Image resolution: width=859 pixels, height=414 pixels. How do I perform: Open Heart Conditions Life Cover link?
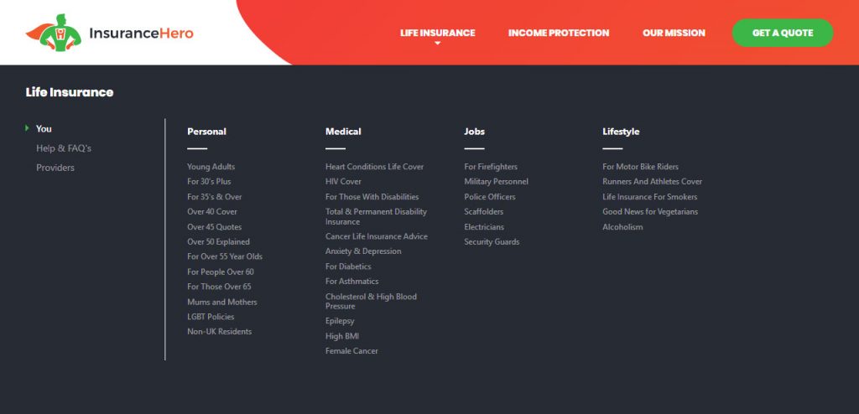(x=375, y=167)
